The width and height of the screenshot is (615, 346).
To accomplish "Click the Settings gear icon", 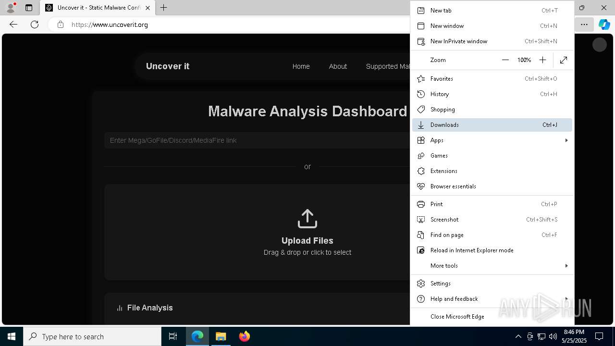I will tap(421, 284).
